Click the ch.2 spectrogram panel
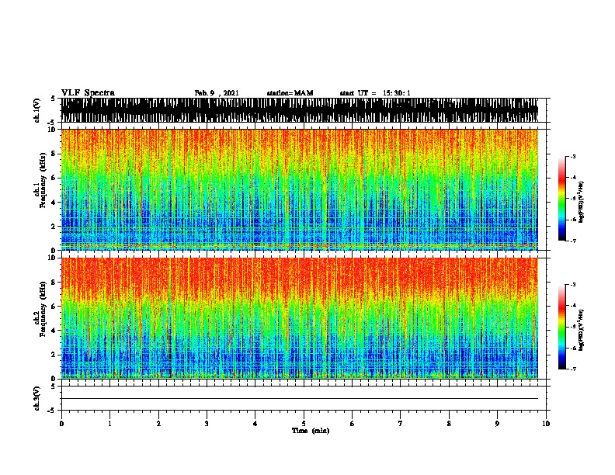The image size is (615, 475). (300, 318)
